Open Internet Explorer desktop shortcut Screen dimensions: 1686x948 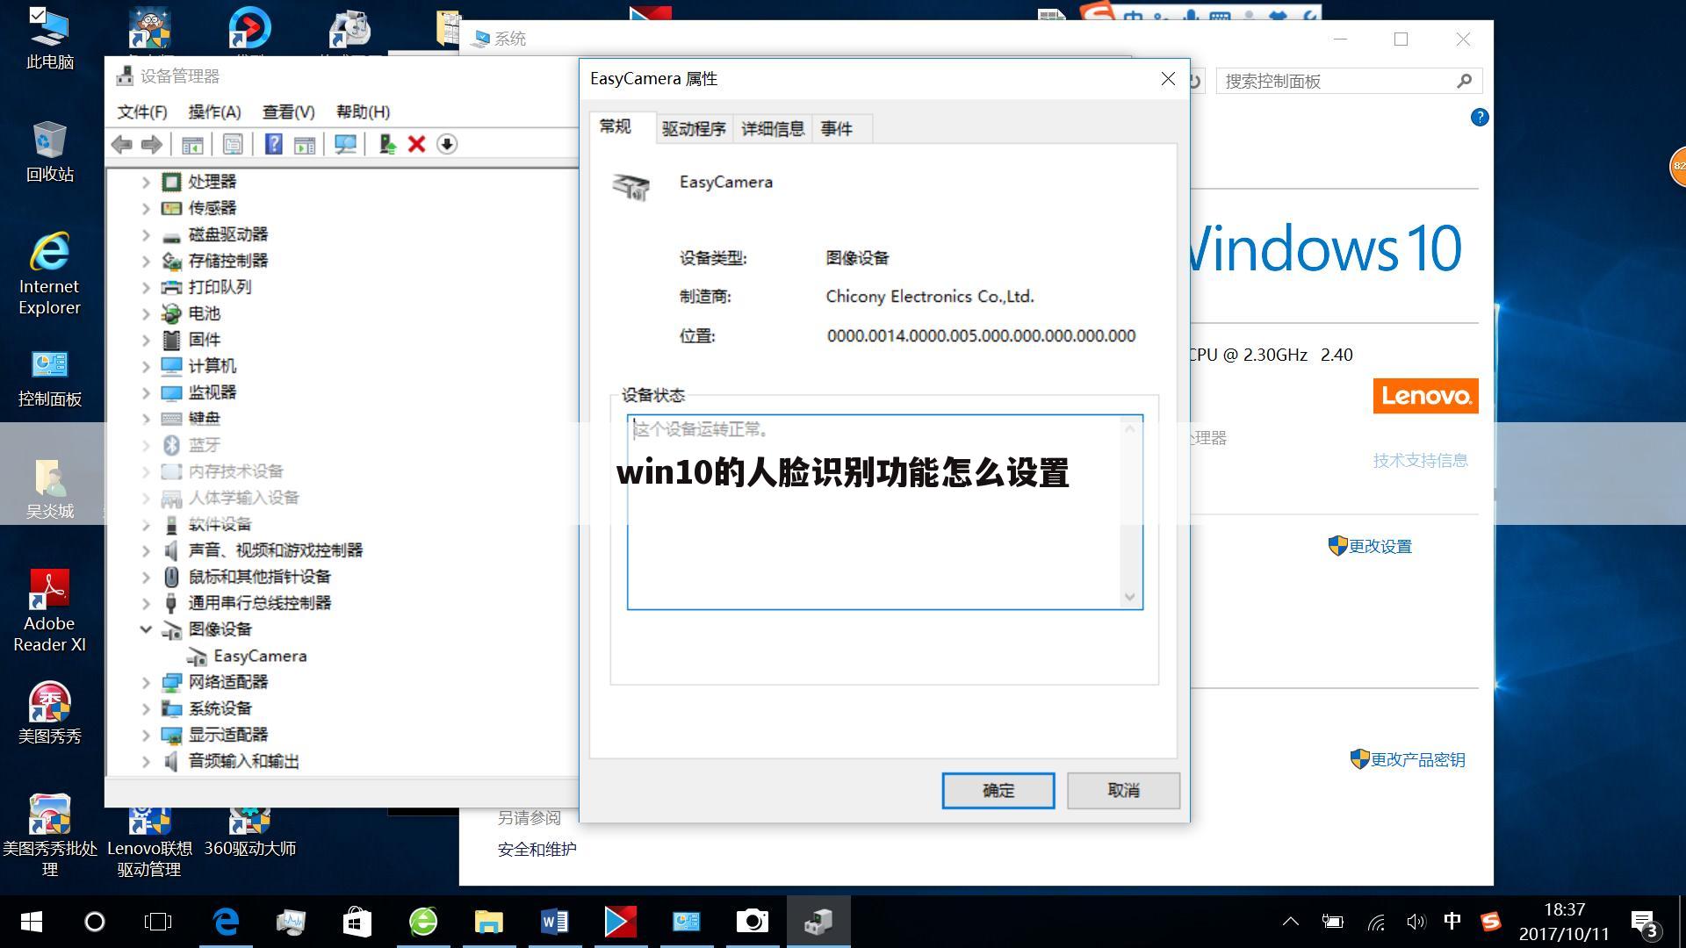pos(49,274)
